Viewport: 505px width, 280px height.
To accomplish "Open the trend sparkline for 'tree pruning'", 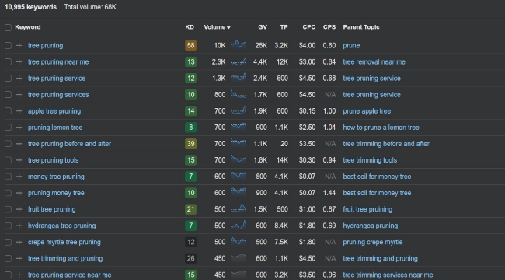I will [x=239, y=44].
